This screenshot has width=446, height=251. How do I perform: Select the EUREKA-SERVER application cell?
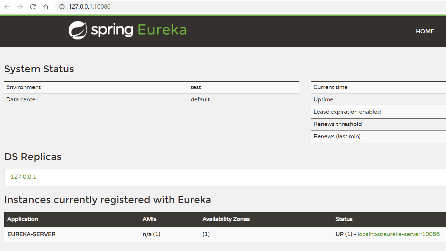[x=31, y=234]
